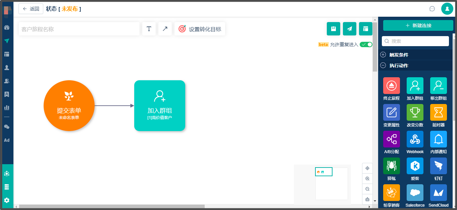Open the user avatar menu
Viewport: 457px width, 210px height.
click(x=447, y=9)
